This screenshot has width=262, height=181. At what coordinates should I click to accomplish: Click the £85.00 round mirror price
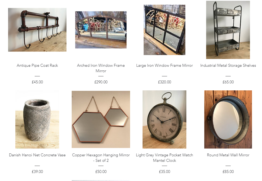(228, 171)
